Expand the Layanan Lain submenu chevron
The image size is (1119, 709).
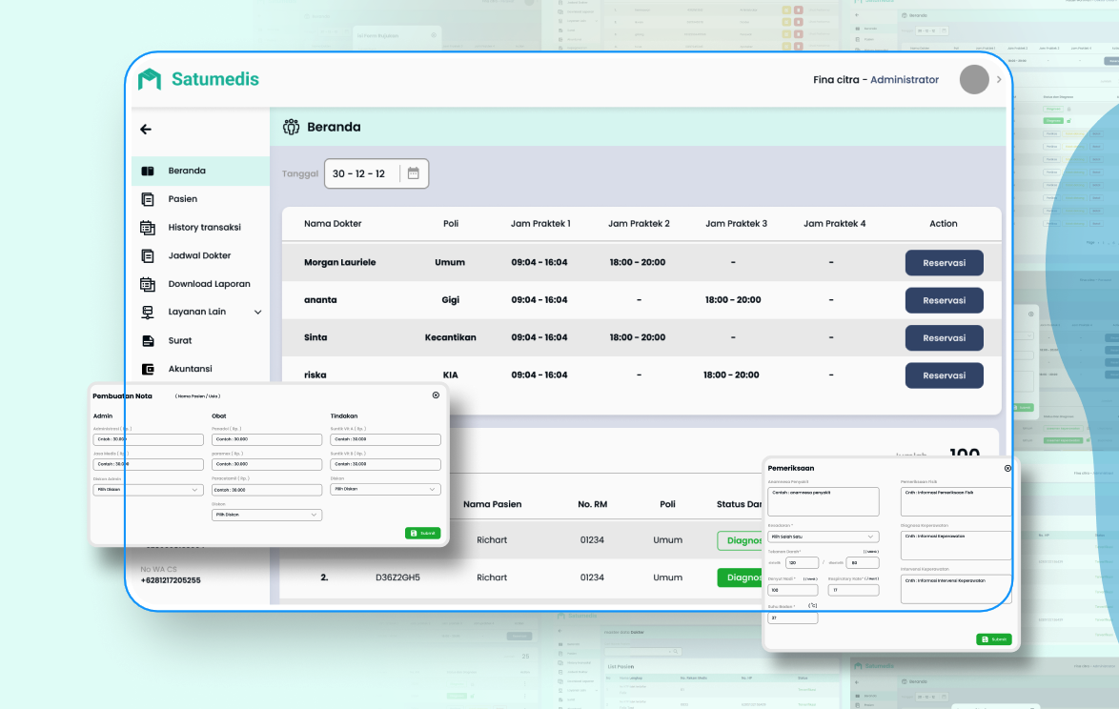tap(257, 313)
